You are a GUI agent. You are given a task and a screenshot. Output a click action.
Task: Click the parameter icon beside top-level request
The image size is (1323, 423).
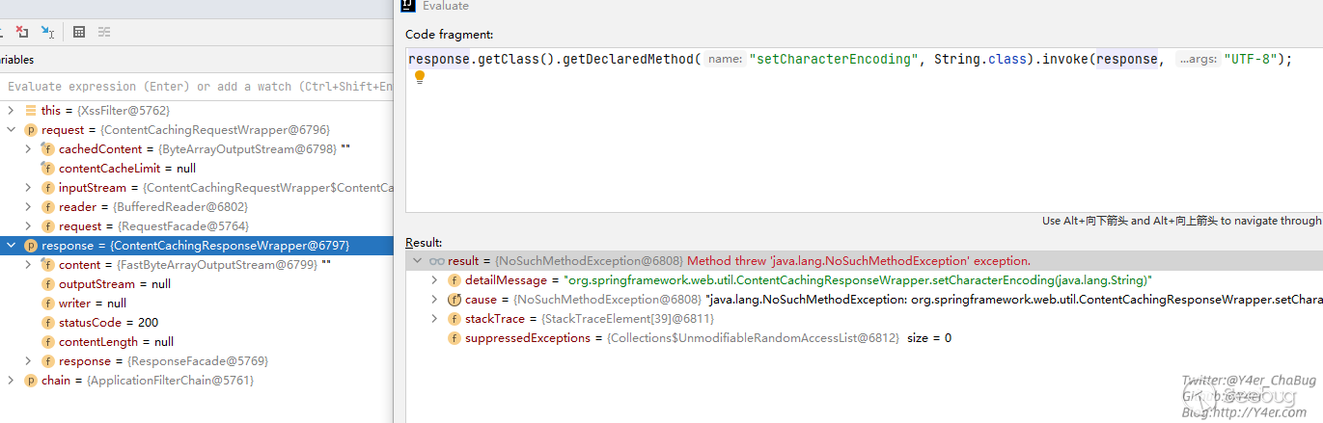(31, 130)
